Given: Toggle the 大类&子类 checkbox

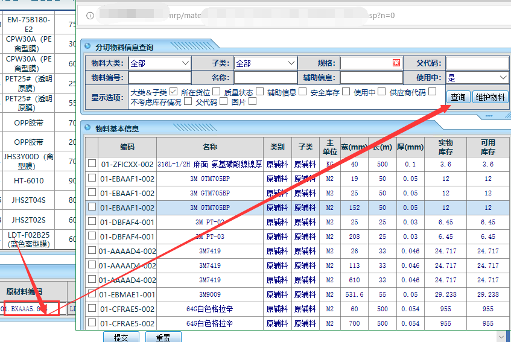Looking at the screenshot, I should 173,92.
